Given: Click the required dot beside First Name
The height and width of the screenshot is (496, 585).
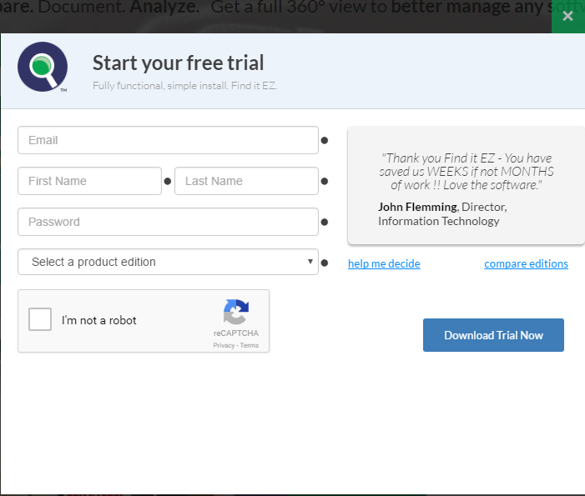Looking at the screenshot, I should [x=168, y=182].
